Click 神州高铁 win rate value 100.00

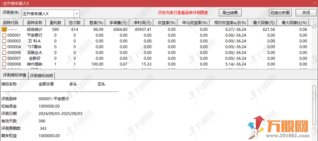pos(98,64)
